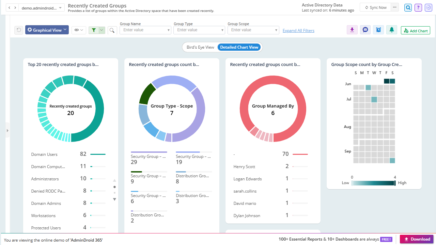Viewport: 436px width, 245px height.
Task: Click the reset icon beside Graphical View
Action: click(x=19, y=30)
